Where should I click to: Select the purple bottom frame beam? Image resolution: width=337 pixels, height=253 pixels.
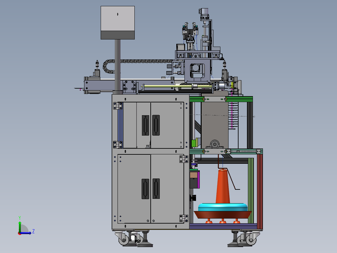[x=223, y=226]
